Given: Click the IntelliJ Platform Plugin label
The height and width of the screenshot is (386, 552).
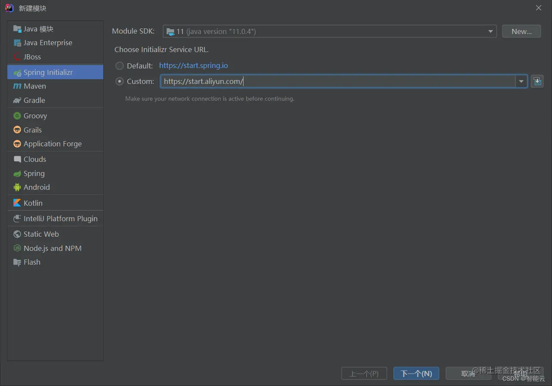Looking at the screenshot, I should (x=61, y=219).
